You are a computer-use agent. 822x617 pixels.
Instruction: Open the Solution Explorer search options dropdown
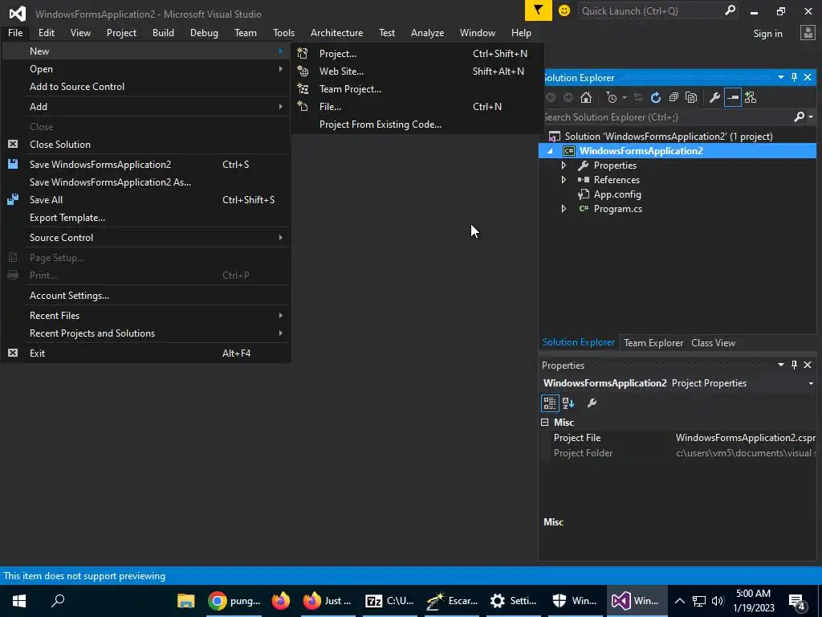pyautogui.click(x=811, y=116)
